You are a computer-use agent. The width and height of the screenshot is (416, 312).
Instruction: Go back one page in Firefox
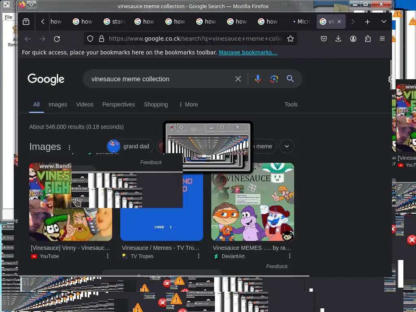click(x=28, y=39)
